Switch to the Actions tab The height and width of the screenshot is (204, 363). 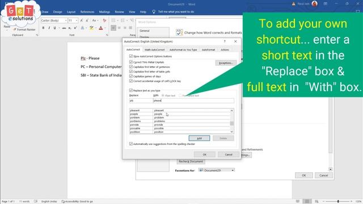[225, 50]
